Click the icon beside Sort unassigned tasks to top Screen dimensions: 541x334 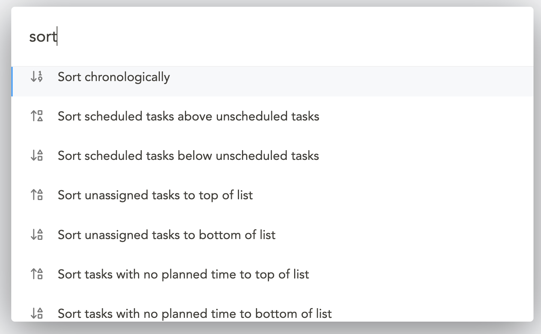click(37, 195)
